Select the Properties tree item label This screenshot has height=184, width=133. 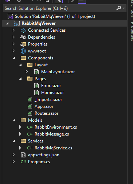click(38, 44)
